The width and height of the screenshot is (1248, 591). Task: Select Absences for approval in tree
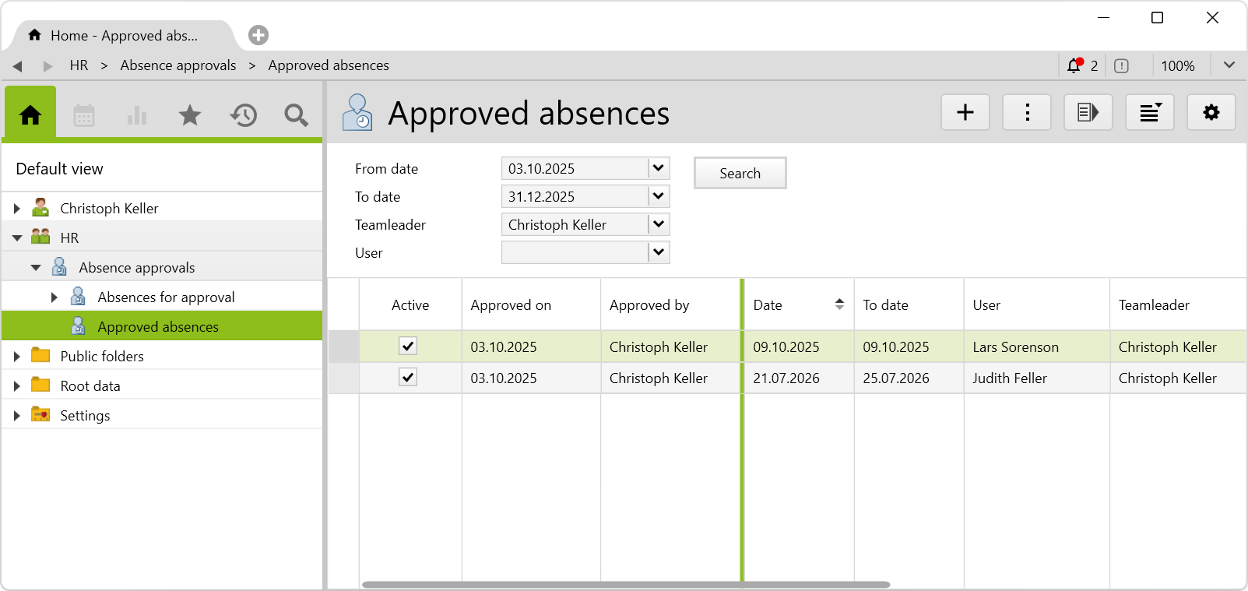coord(166,297)
